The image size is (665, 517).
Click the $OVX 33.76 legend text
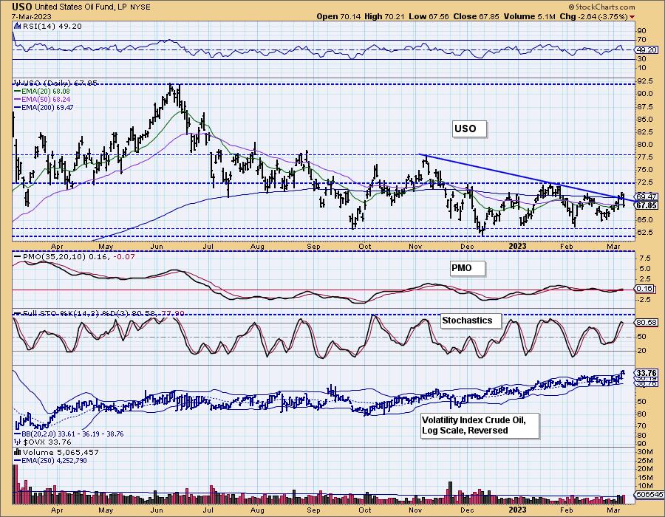(47, 442)
